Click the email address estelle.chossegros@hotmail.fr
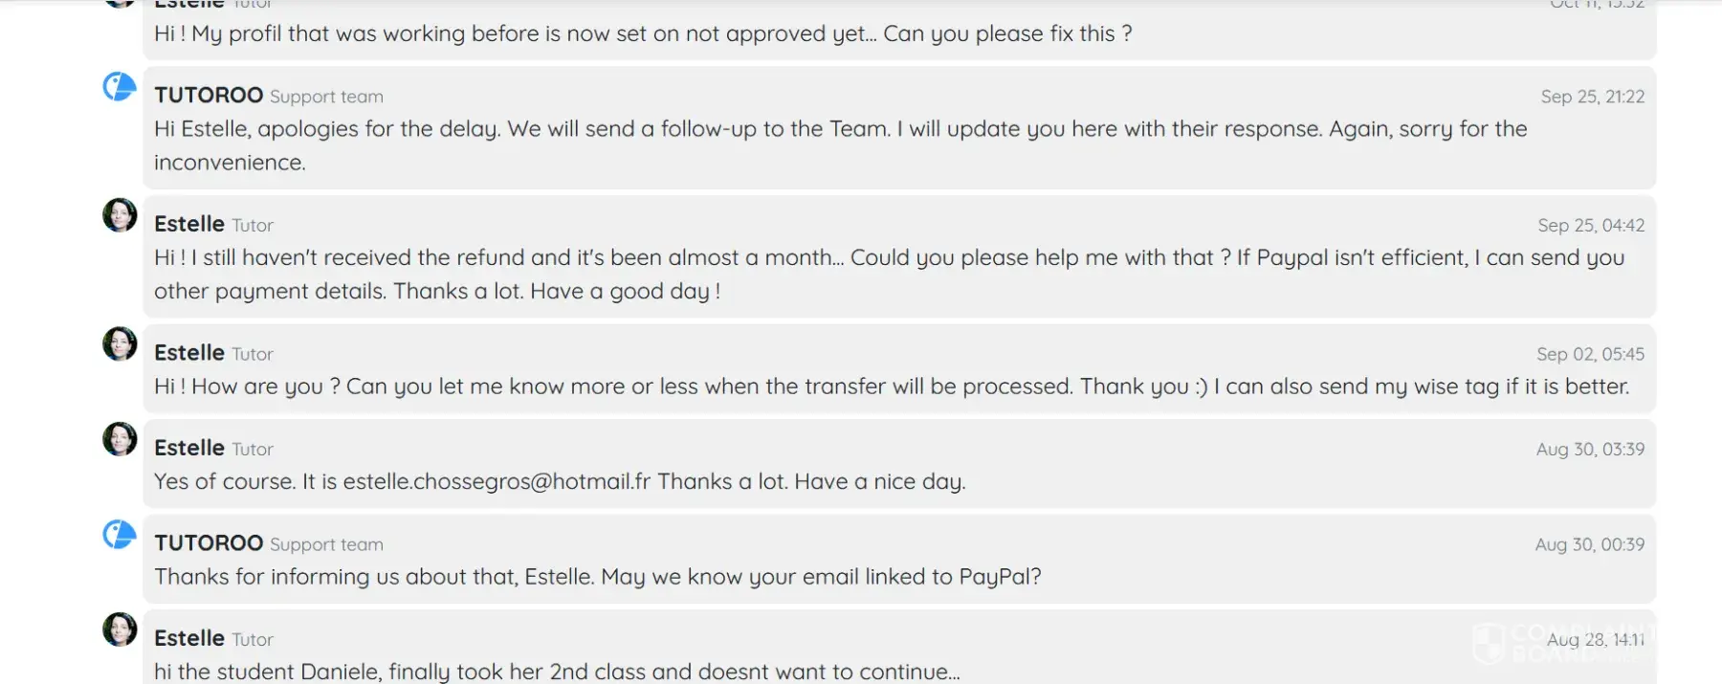Screen dimensions: 1722x684 click(x=497, y=481)
